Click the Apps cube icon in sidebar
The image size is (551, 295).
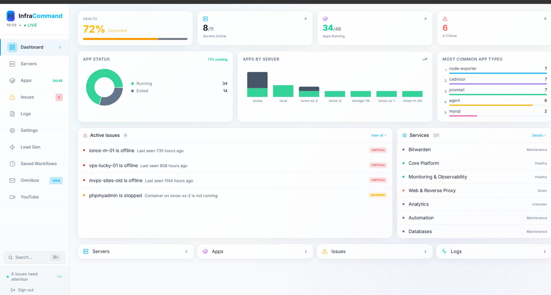point(12,81)
